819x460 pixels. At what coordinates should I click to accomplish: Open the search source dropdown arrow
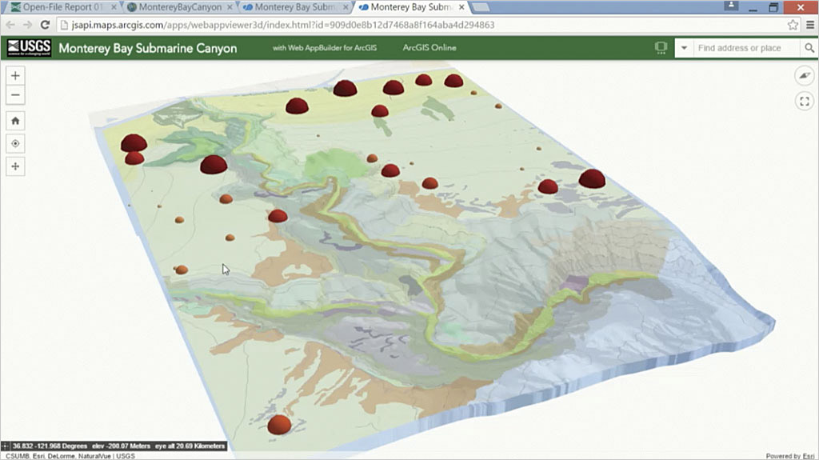pos(684,48)
